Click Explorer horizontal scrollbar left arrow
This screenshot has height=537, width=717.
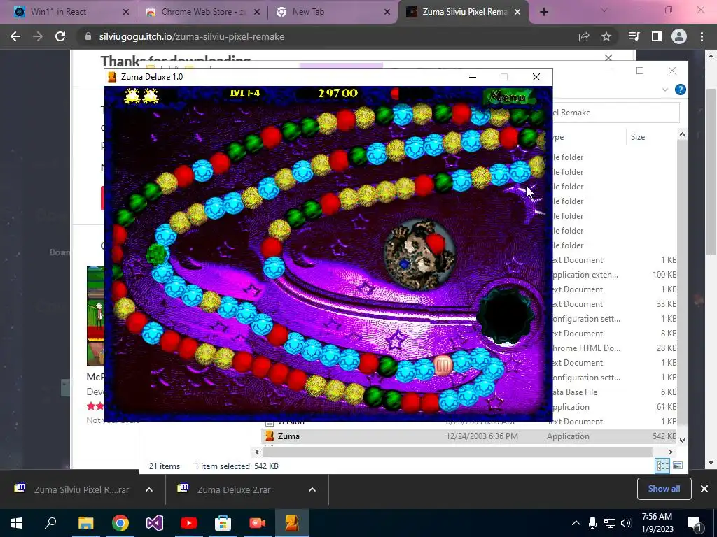[x=257, y=452]
